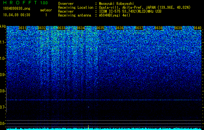Click the 0638 time marker
This screenshot has height=130, width=204.
pos(159,28)
